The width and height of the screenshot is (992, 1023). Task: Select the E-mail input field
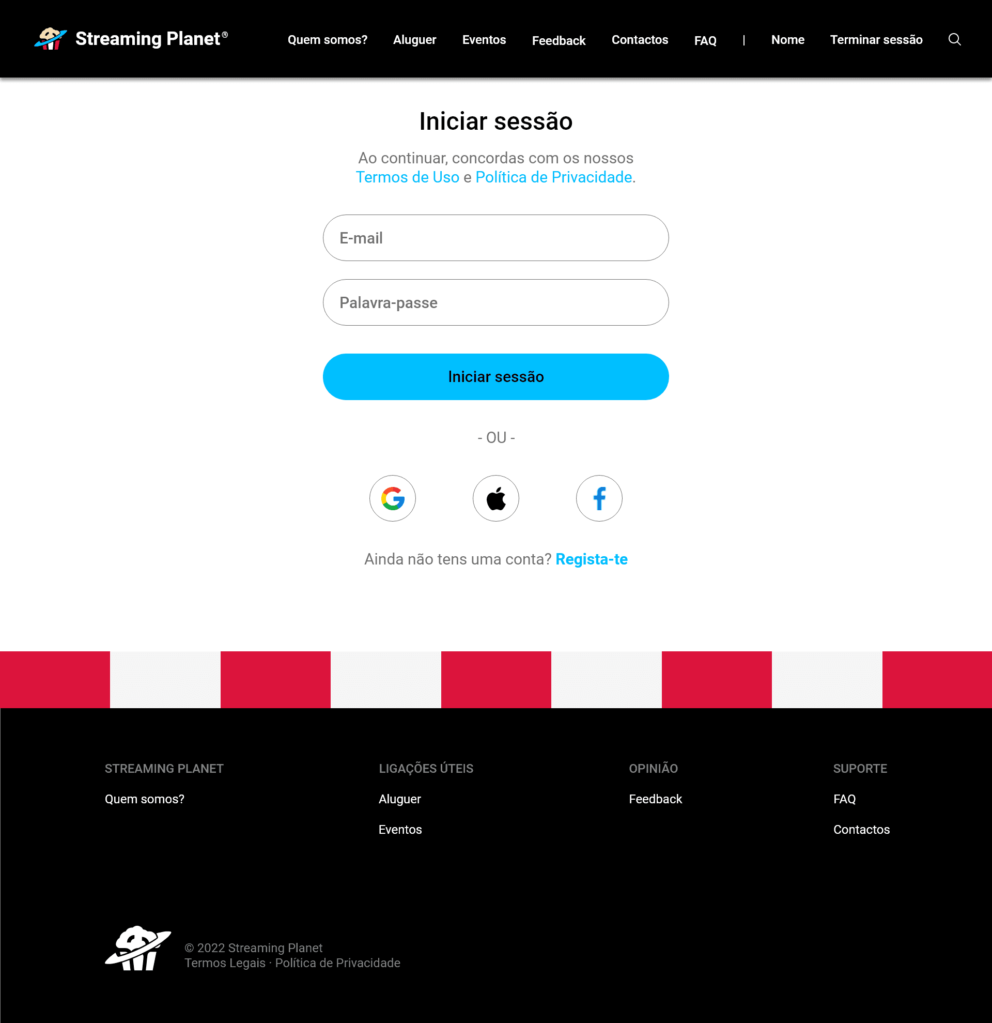click(x=495, y=237)
